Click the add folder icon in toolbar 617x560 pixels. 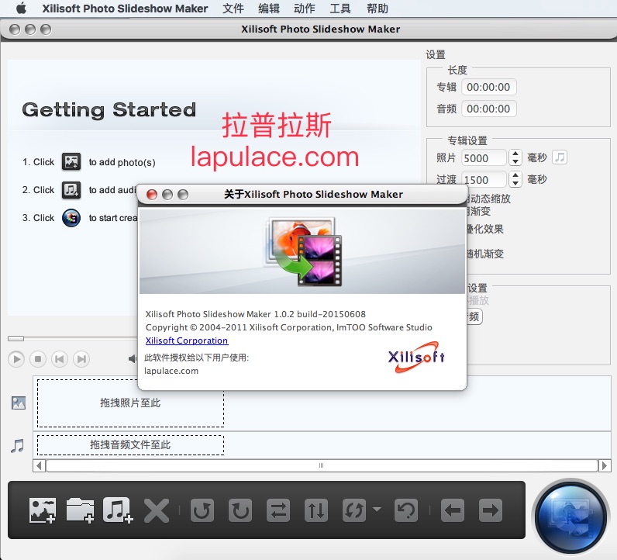81,510
